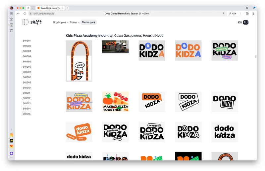
Task: Jump to episode S01E07
Action: 27,72
